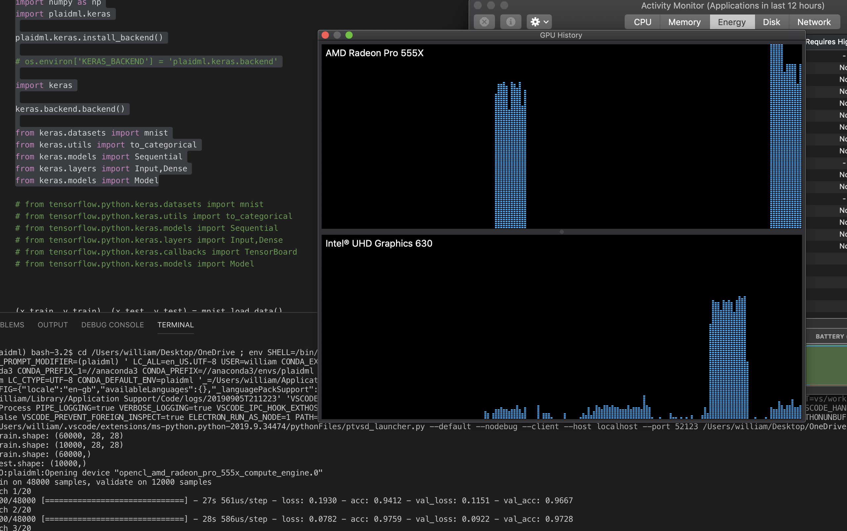Select the Energy pane

(x=732, y=22)
